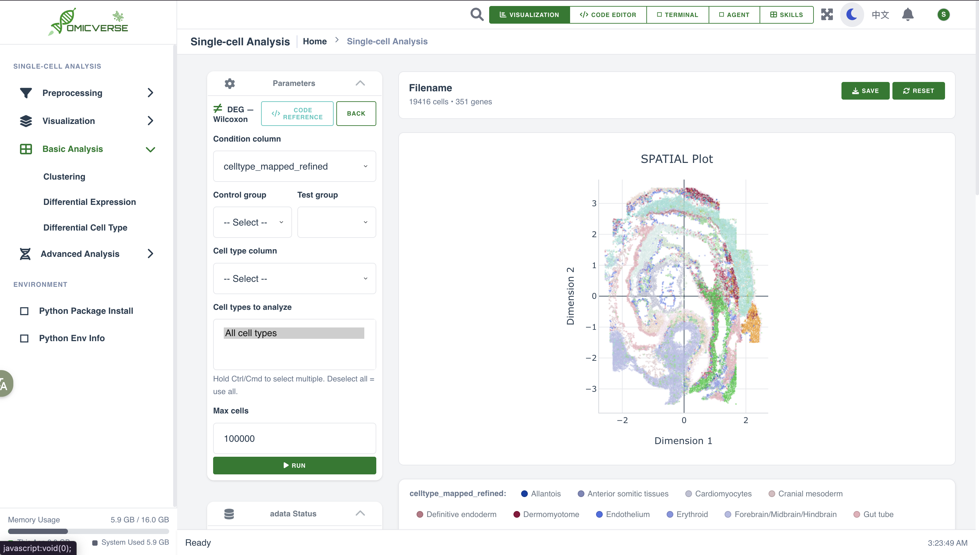Open the notifications bell
Screen dimensions: 979x555
[908, 14]
